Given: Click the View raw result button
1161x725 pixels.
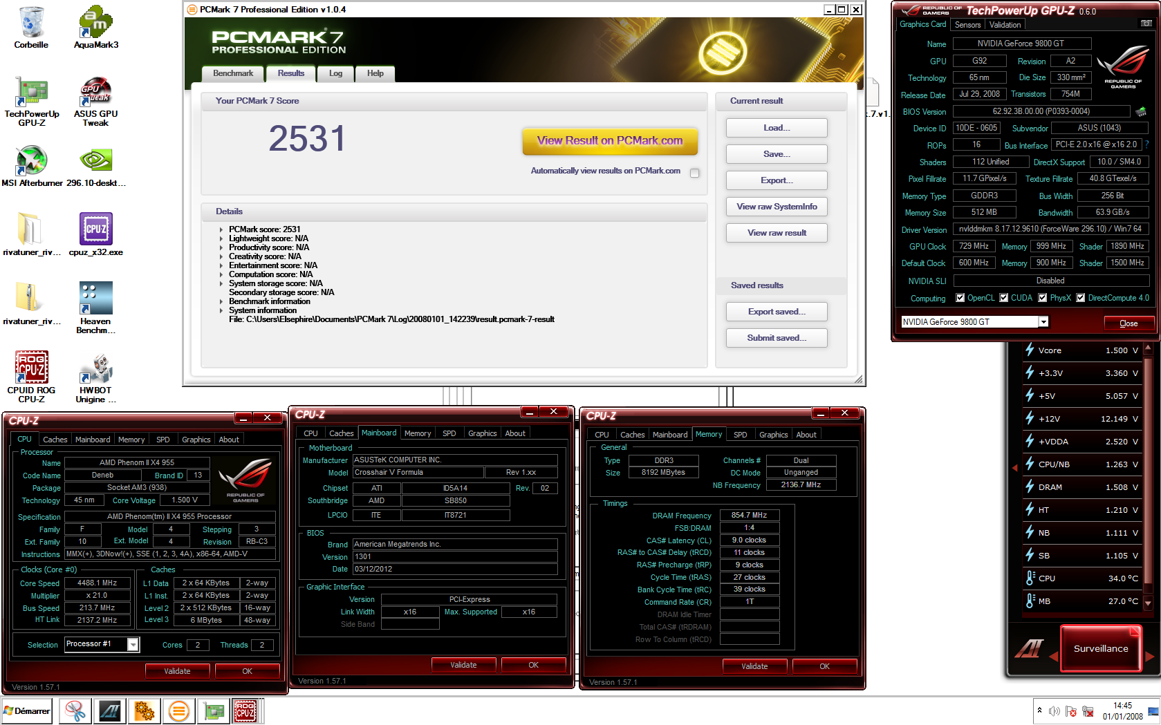Looking at the screenshot, I should tap(777, 233).
